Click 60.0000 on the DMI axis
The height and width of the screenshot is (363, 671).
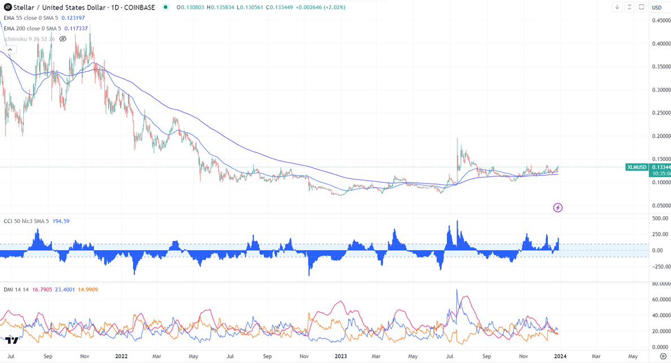coord(661,299)
